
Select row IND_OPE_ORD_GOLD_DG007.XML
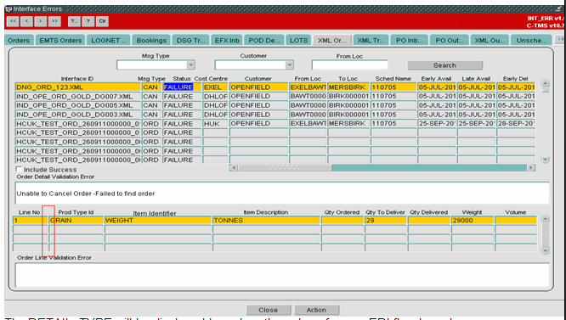[77, 96]
